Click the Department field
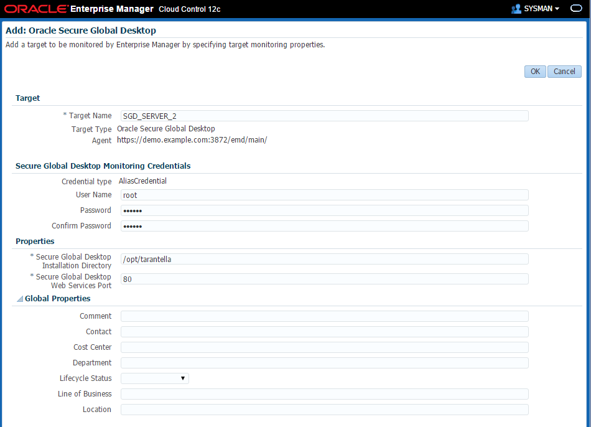Image resolution: width=591 pixels, height=427 pixels. pyautogui.click(x=325, y=363)
